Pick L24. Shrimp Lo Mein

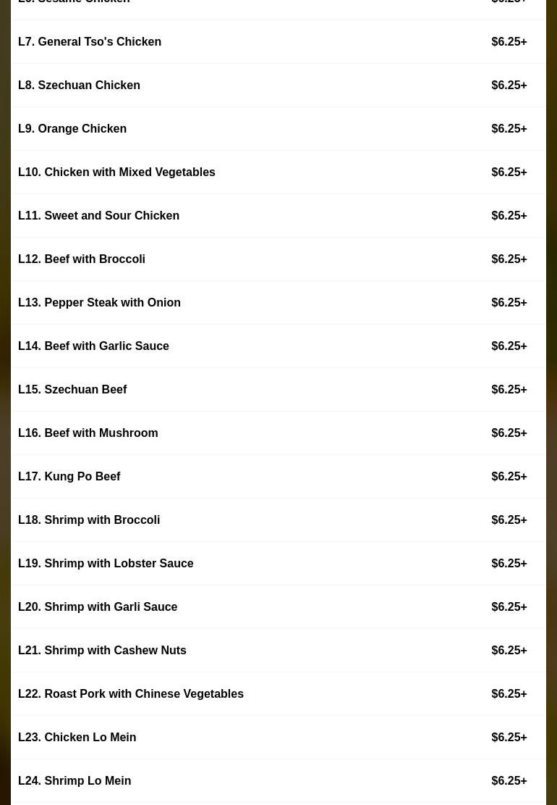[75, 781]
